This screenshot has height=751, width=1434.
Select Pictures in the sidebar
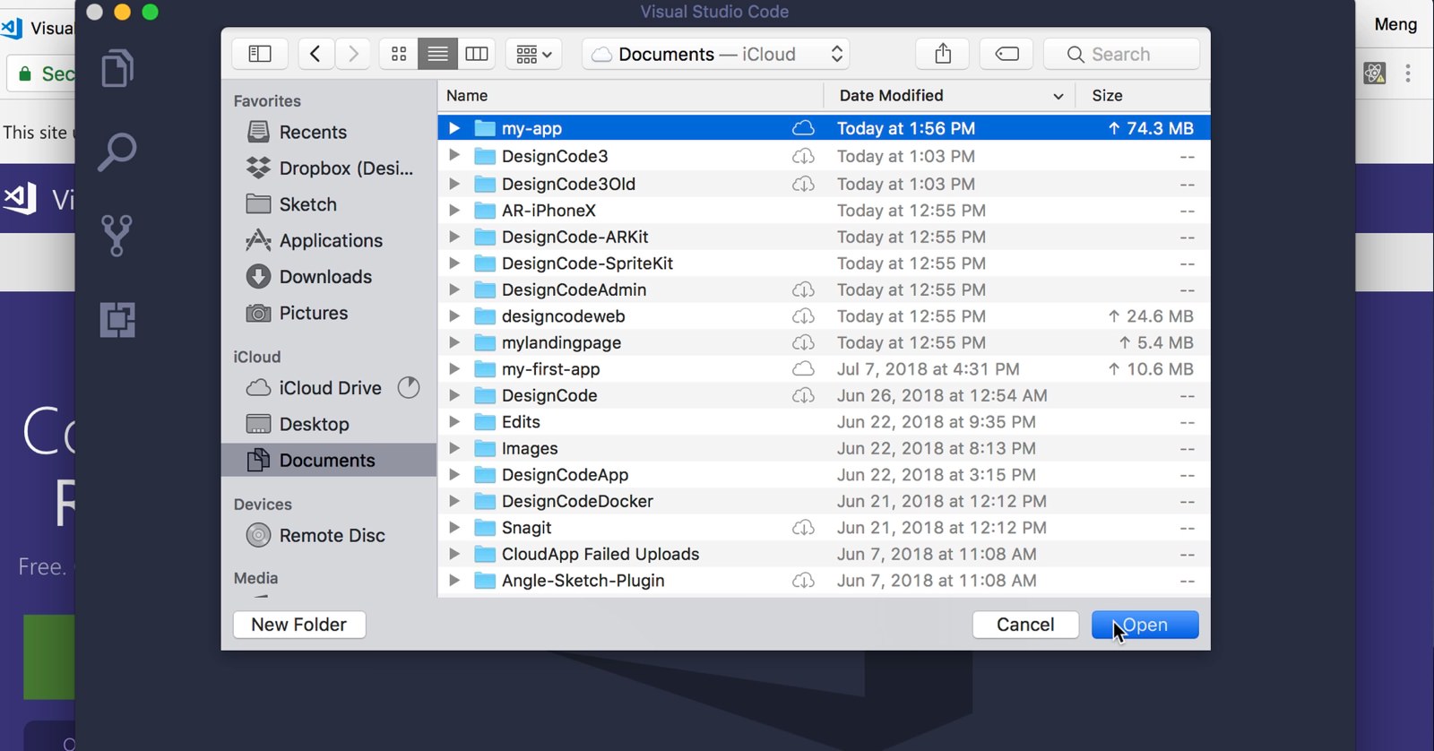coord(328,313)
